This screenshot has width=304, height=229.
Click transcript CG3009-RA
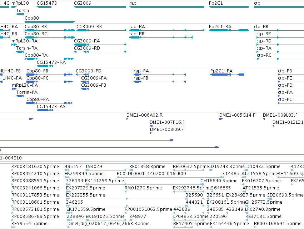87,41
